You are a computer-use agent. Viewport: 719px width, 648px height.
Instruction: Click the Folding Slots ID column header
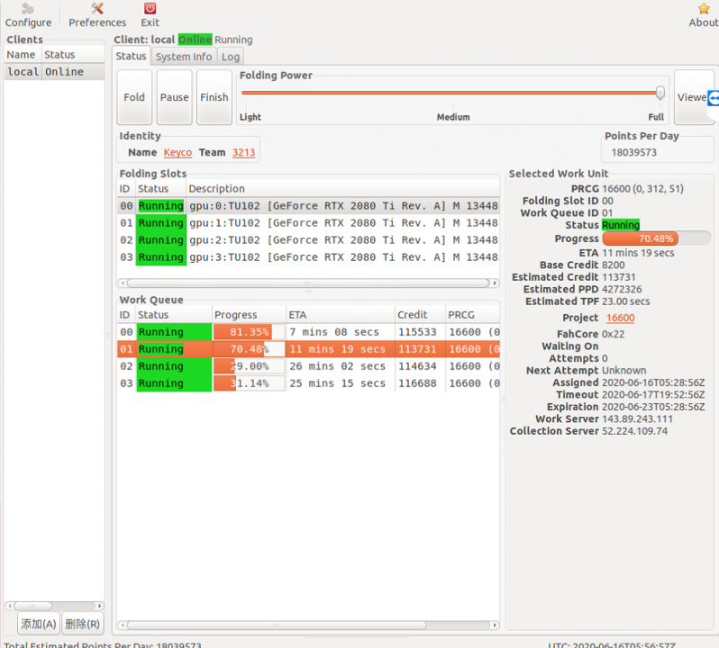(126, 189)
